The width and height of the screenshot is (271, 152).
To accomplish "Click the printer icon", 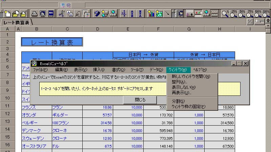I will pyautogui.click(x=35, y=14).
